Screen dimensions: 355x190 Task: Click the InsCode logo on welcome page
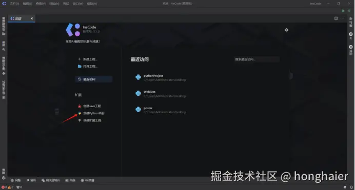click(x=73, y=30)
